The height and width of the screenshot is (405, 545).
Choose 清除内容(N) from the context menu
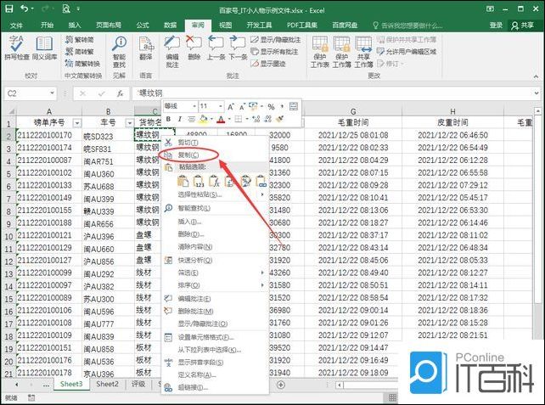click(x=215, y=247)
